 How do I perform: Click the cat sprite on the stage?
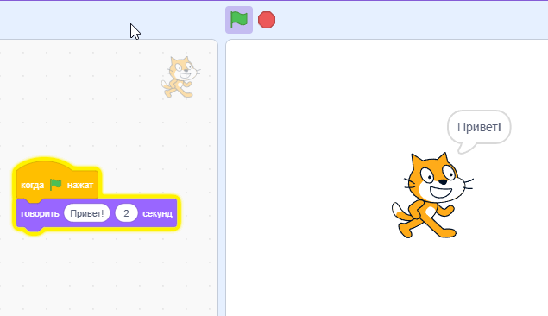click(x=432, y=196)
